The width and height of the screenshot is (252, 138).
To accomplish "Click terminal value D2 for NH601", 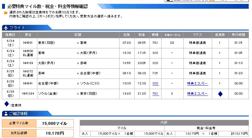I will pos(172,43).
